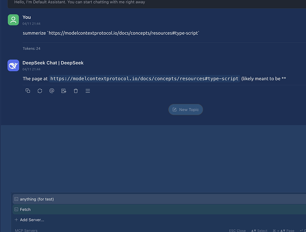Screen dimensions: 306x232
Task: Click the DeepSeek whale avatar icon
Action: [x=13, y=65]
